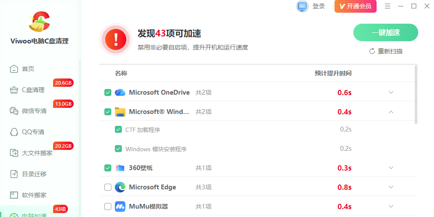The width and height of the screenshot is (434, 217).
Task: Click the 软件搬家 box icon
Action: click(14, 195)
